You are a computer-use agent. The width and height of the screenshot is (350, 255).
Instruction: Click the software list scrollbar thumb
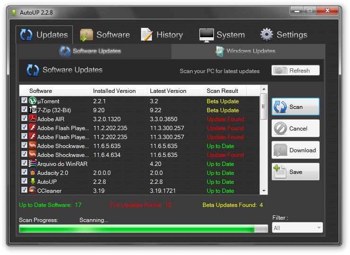[263, 107]
